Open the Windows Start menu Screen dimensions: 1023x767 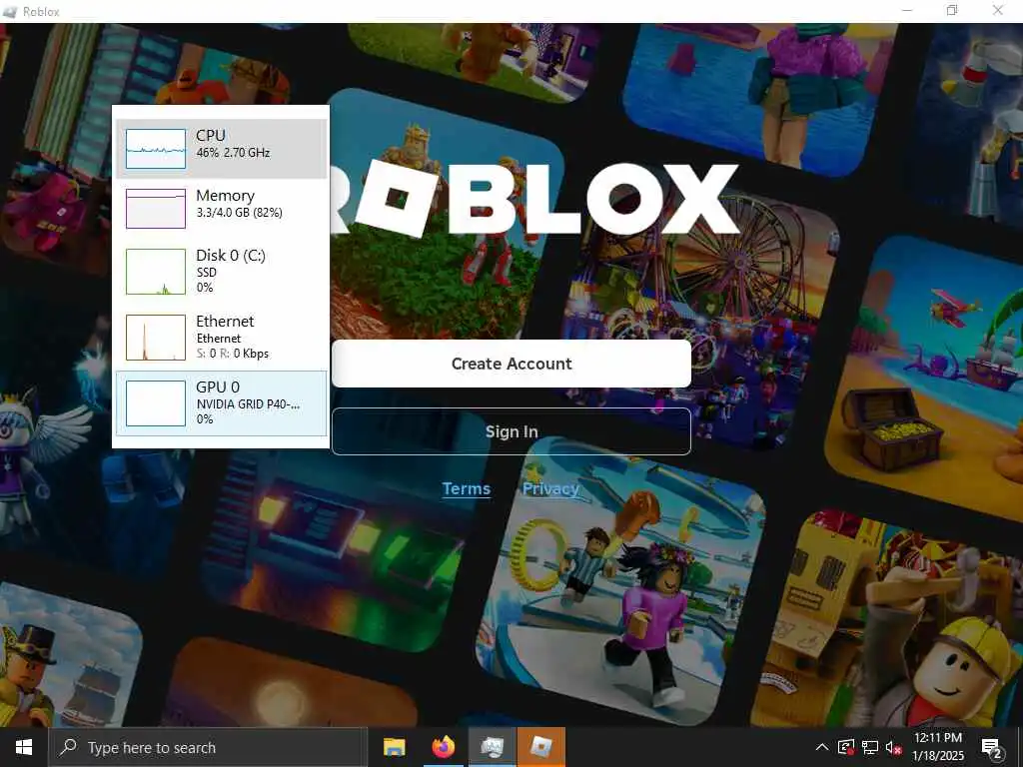pyautogui.click(x=24, y=747)
